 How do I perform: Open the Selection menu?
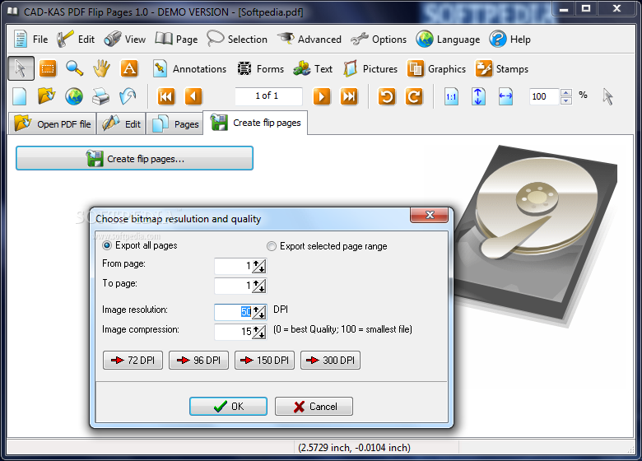pos(237,40)
